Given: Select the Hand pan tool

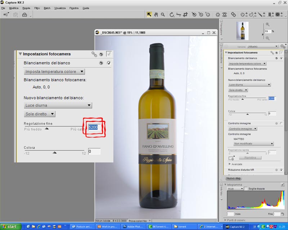Looking at the screenshot, I should point(156,14).
